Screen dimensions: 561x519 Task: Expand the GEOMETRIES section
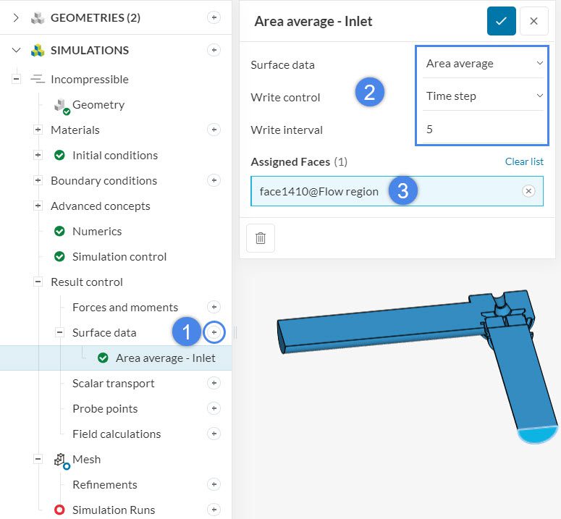pos(17,18)
